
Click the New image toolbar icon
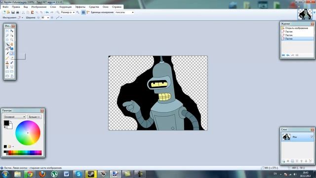point(4,12)
